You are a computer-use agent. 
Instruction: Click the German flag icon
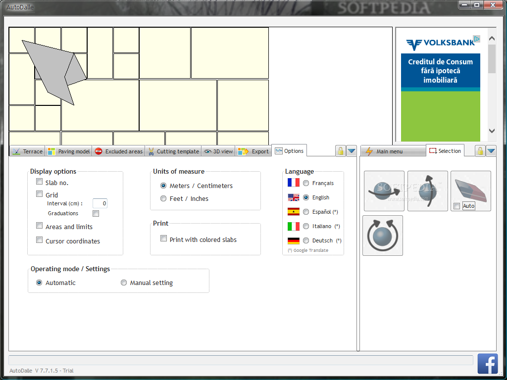coord(294,241)
